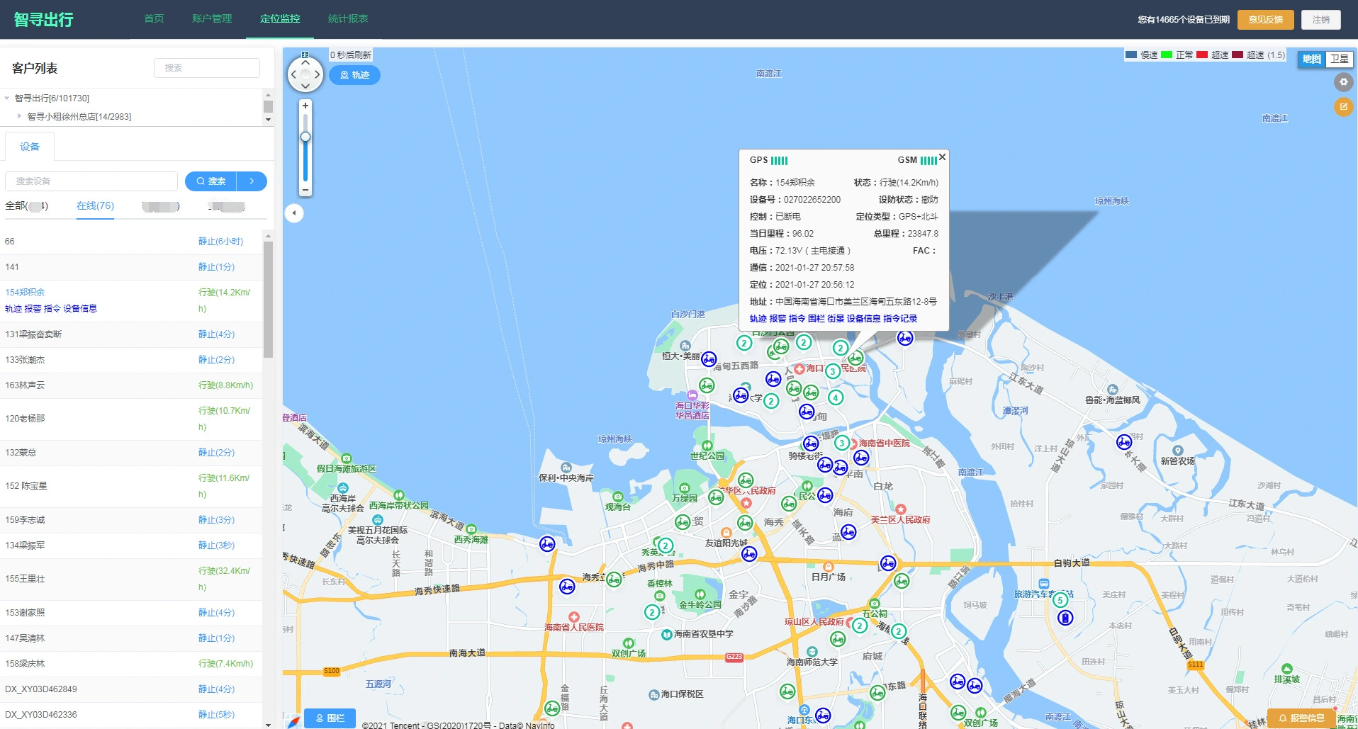Click the 轨迹 track button on map

tap(354, 75)
